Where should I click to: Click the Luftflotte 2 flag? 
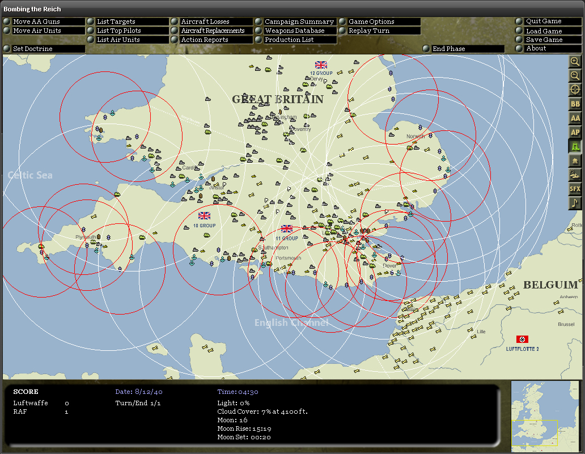coord(522,339)
